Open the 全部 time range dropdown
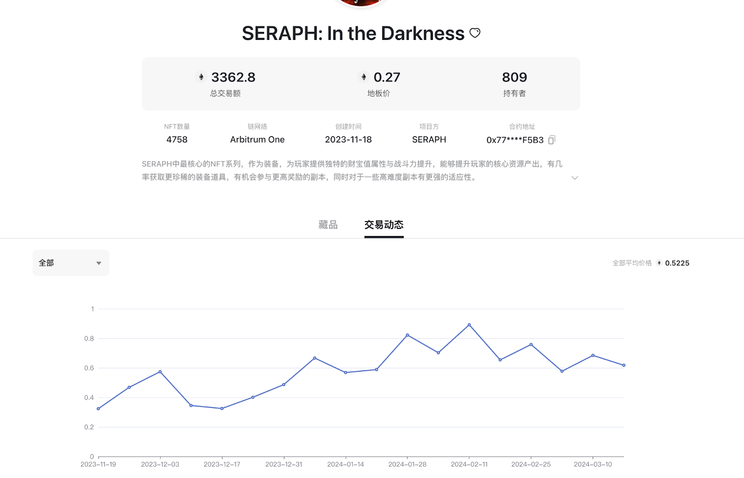744x478 pixels. (71, 263)
